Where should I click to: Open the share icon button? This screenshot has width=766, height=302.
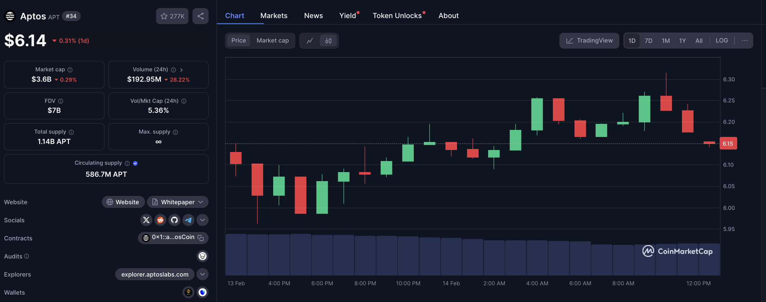click(x=201, y=16)
